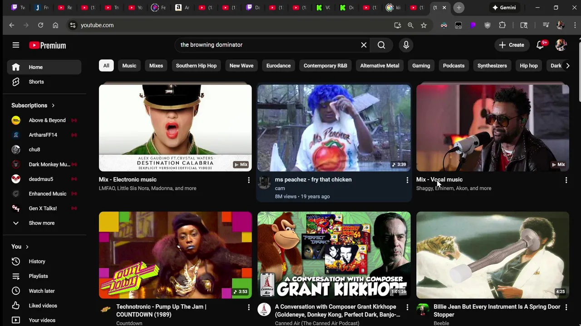Open options for ms peachez video
This screenshot has height=326, width=581.
(407, 180)
